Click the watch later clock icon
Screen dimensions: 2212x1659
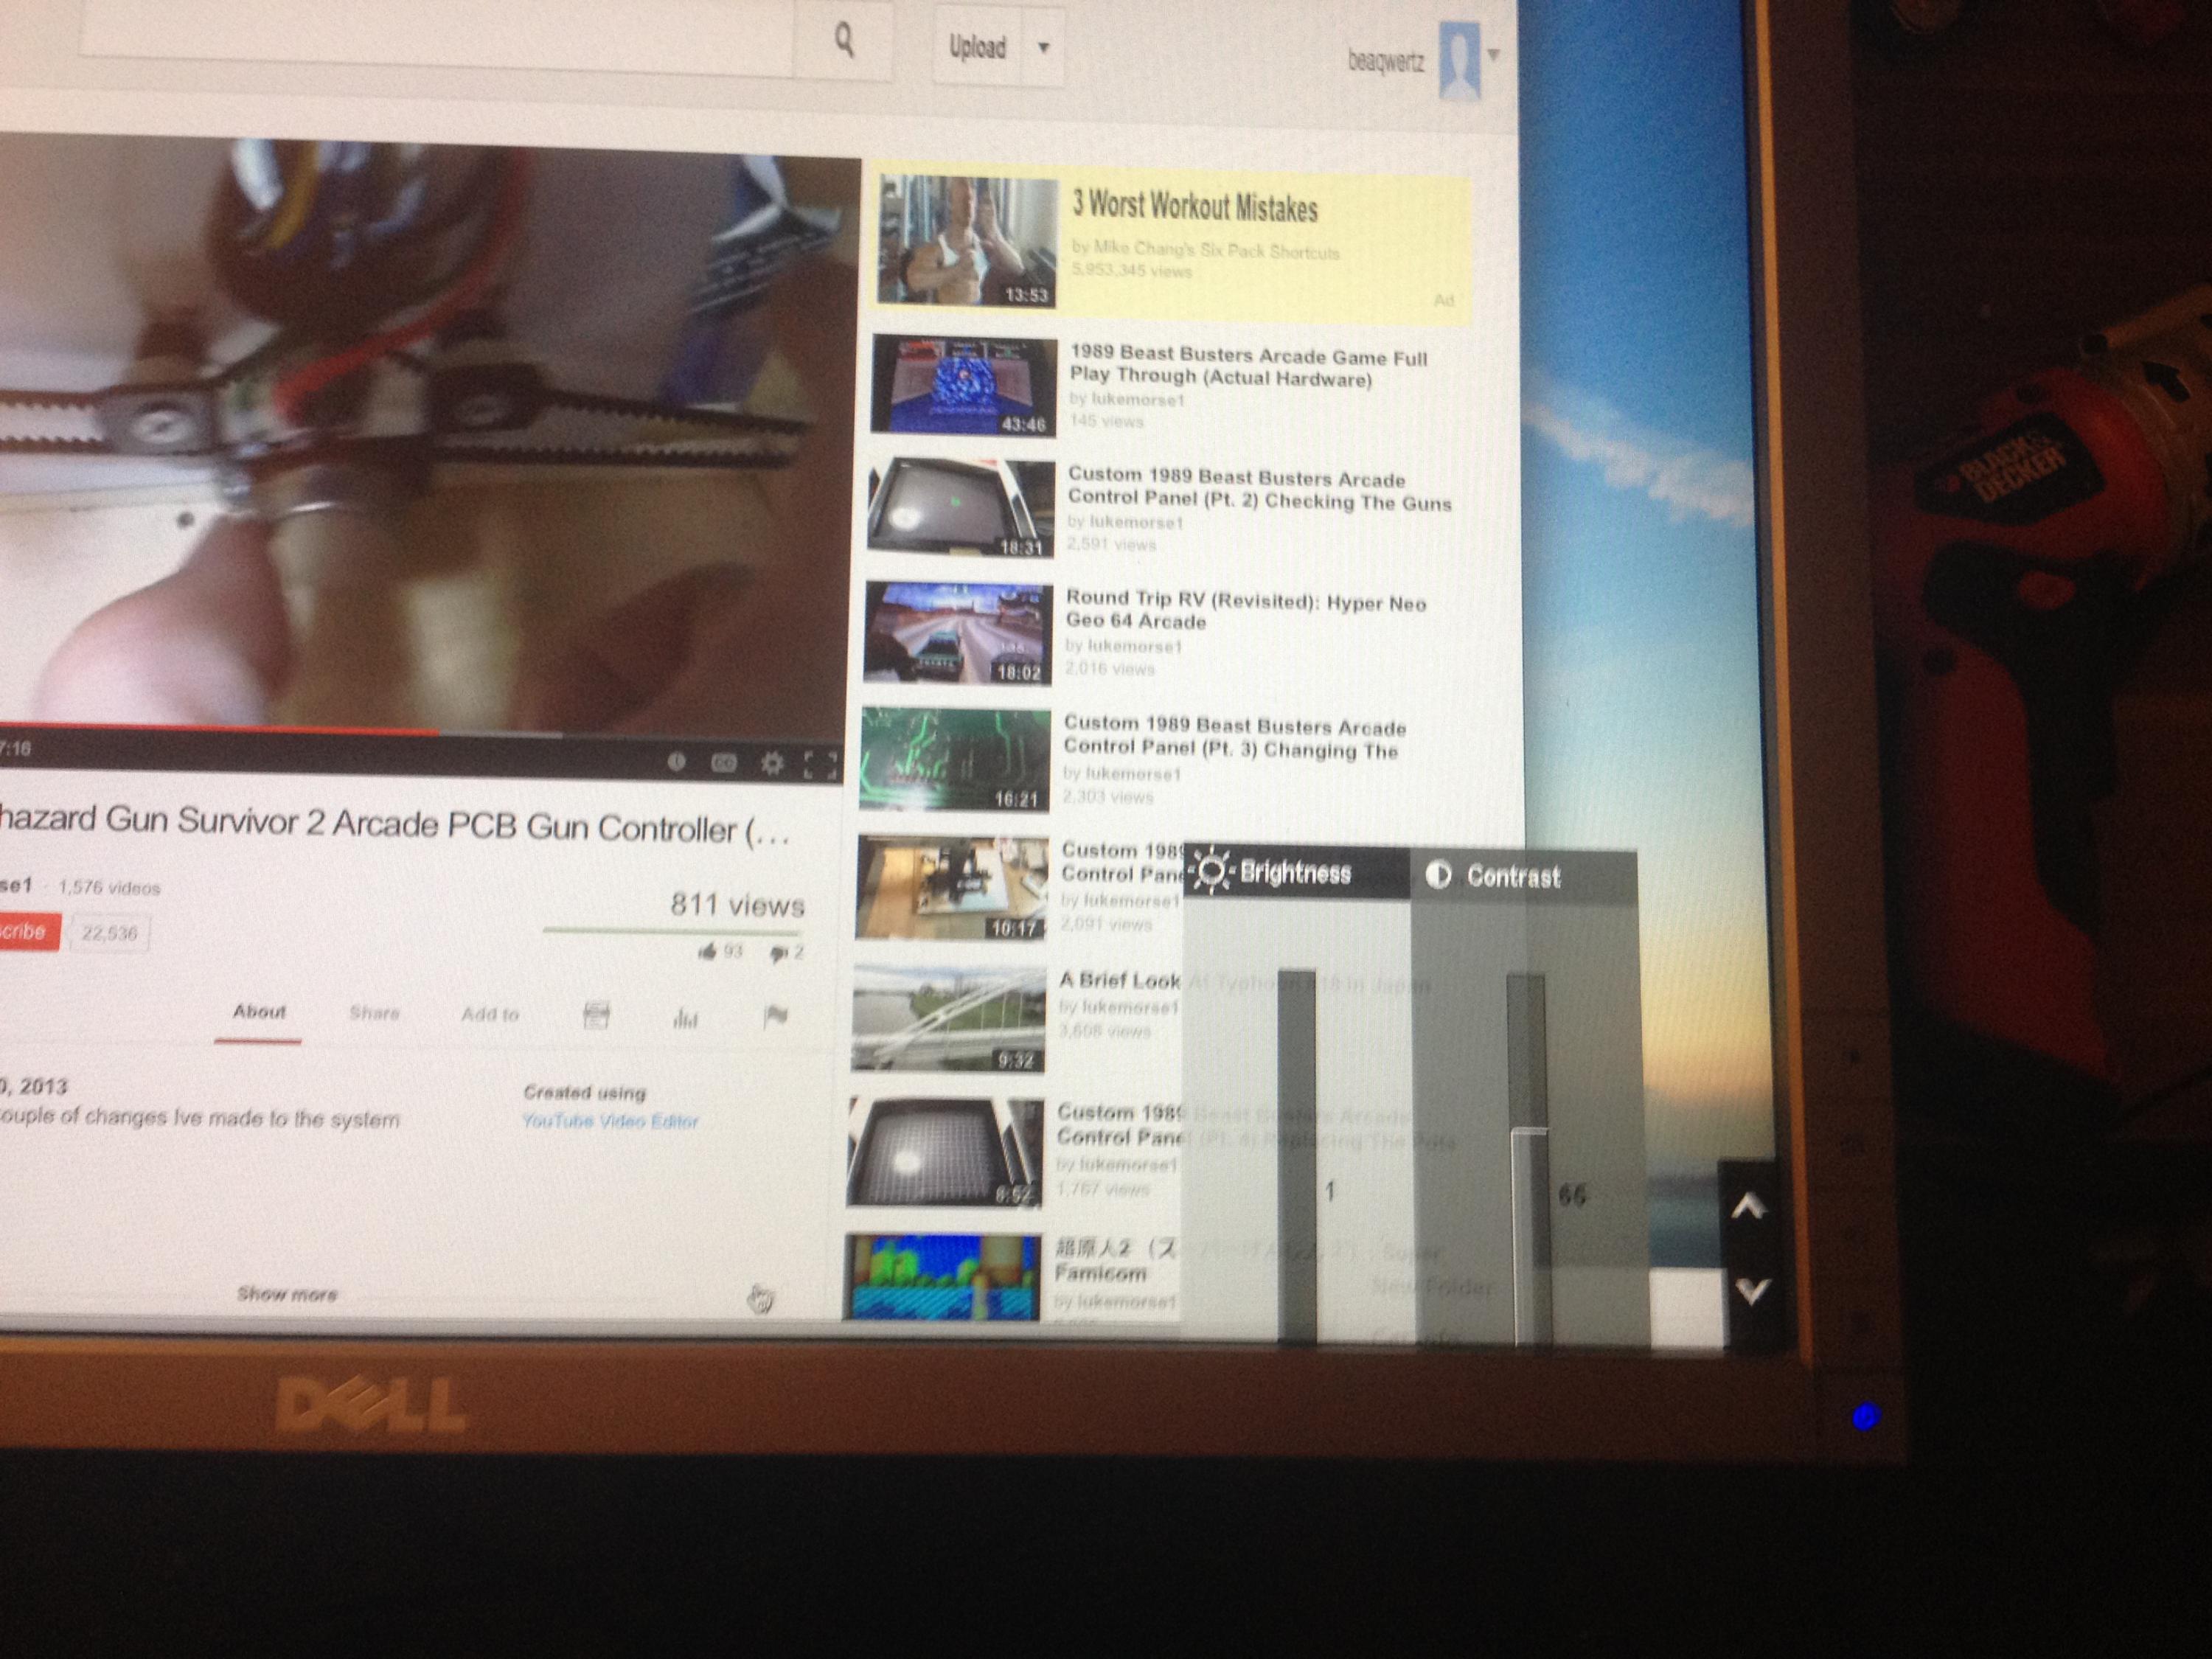pyautogui.click(x=676, y=762)
